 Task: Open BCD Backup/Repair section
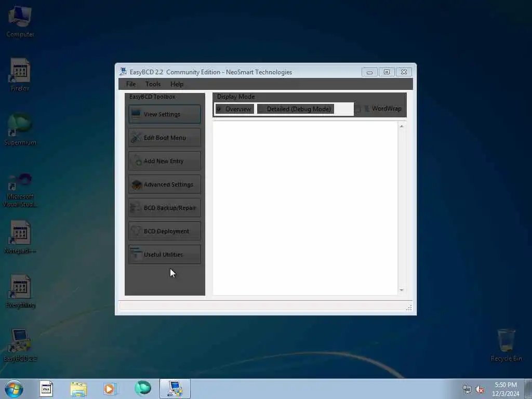[x=165, y=208]
